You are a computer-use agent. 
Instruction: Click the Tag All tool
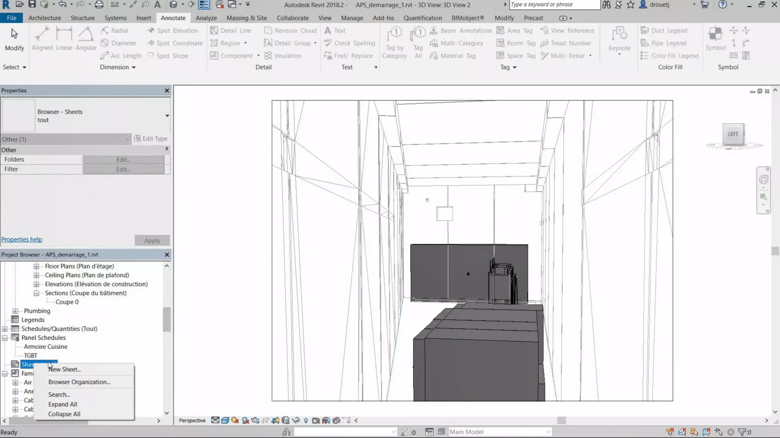click(418, 43)
